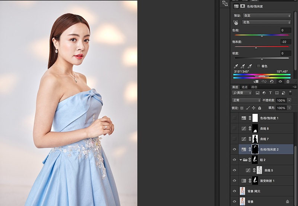Lock all layer attributes

tap(260, 108)
